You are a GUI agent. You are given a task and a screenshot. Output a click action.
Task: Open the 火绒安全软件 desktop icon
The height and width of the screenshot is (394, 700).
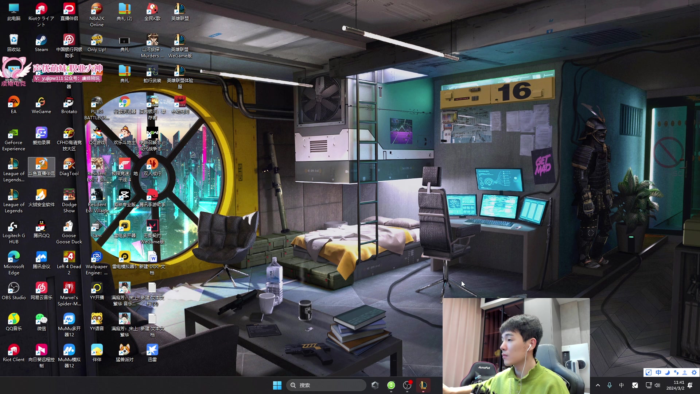coord(41,198)
